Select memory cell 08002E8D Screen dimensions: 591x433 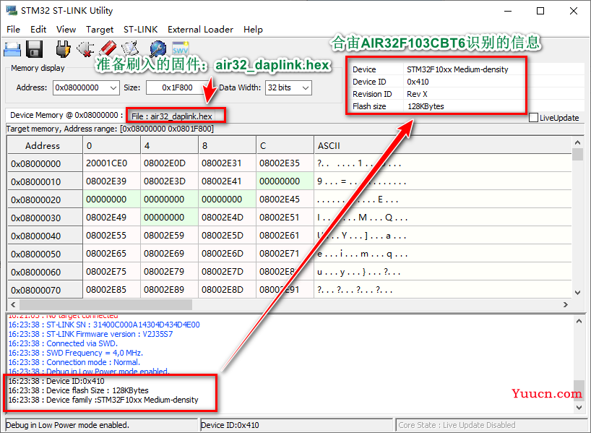pyautogui.click(x=228, y=290)
